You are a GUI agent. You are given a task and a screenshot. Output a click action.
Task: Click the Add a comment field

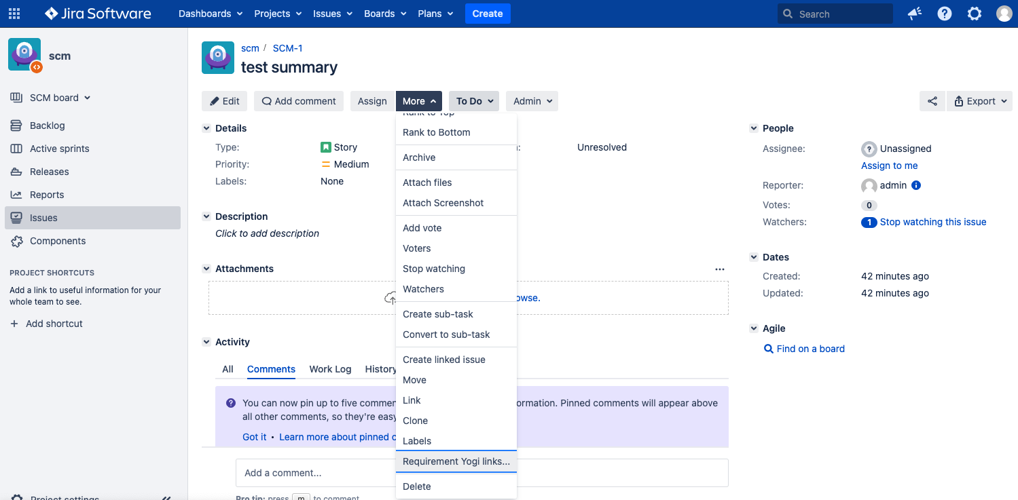(x=312, y=473)
